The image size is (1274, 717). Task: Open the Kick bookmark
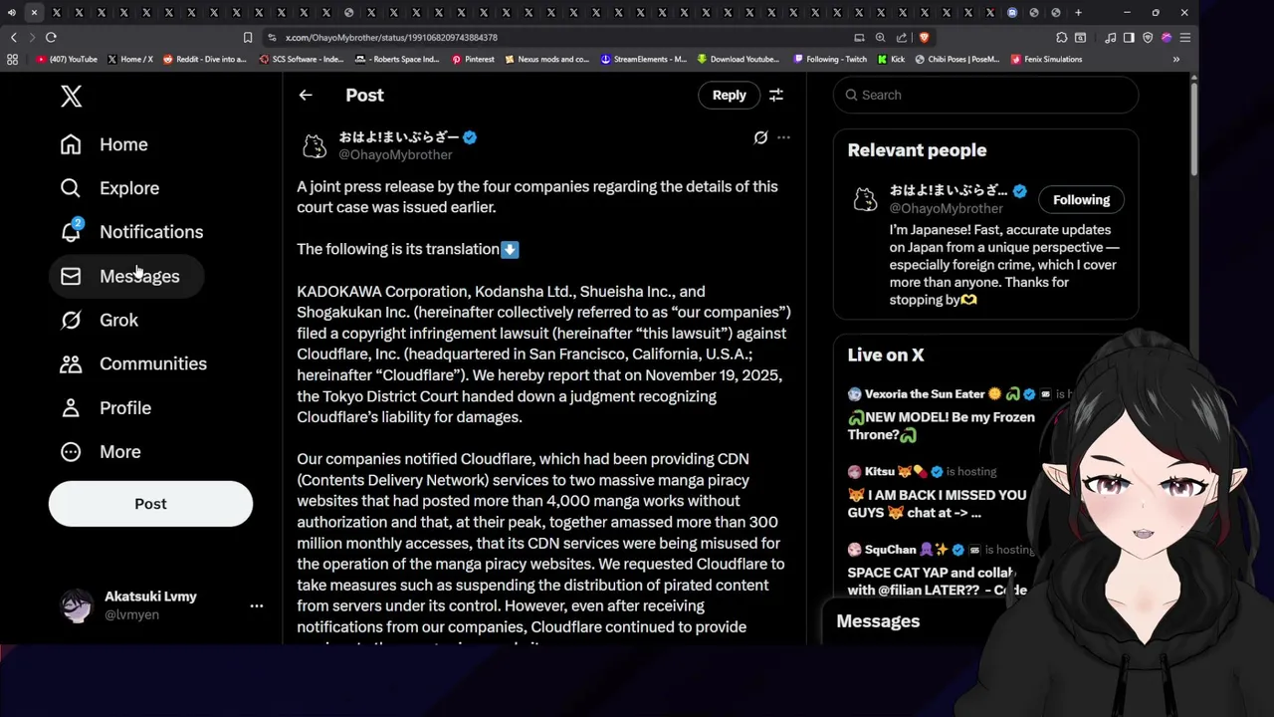coord(892,59)
